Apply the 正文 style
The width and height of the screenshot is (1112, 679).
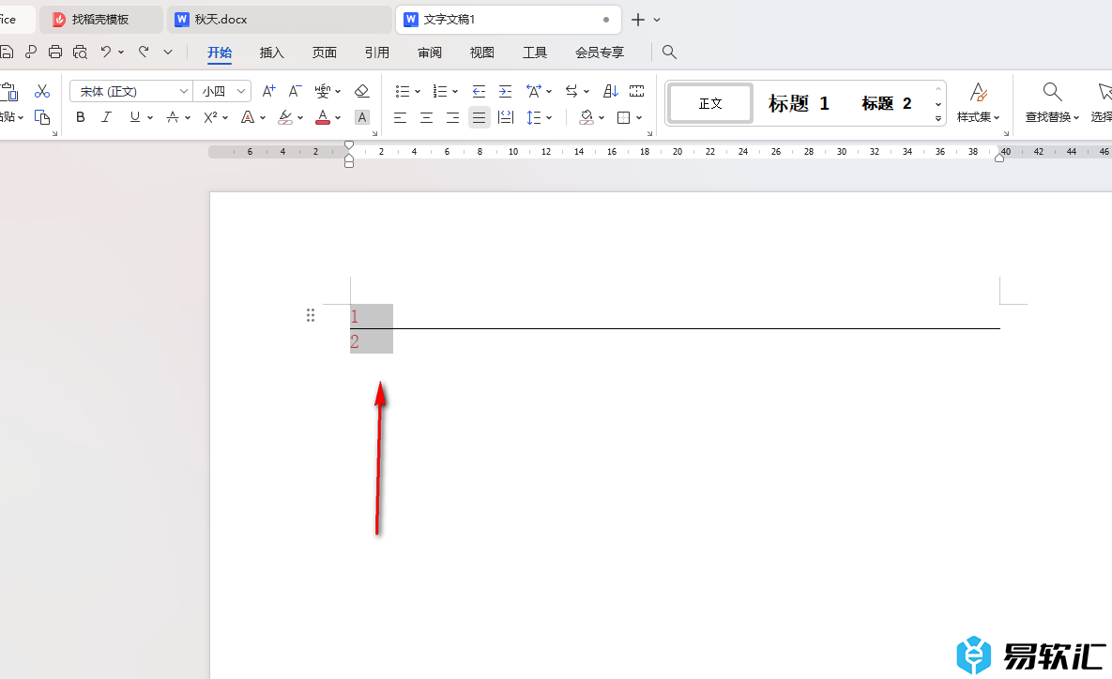[x=709, y=103]
